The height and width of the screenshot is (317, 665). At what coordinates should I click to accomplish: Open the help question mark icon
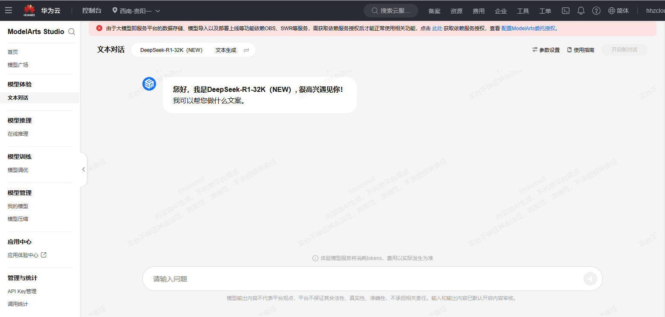pyautogui.click(x=596, y=11)
